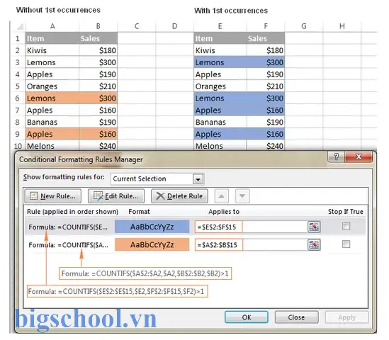Screen dimensions: 389x340
Task: Delete the selected rule
Action: (179, 196)
